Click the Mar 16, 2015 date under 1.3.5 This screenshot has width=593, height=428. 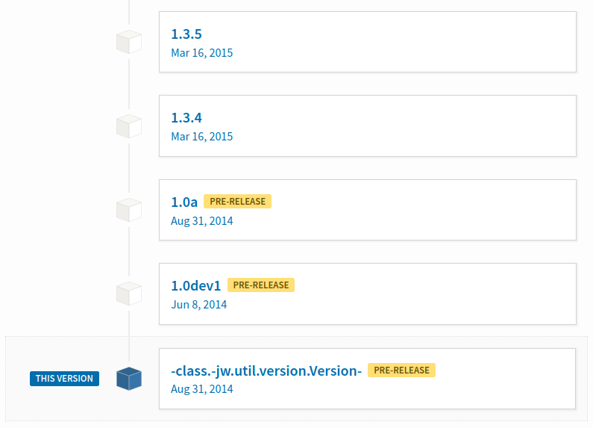(202, 52)
